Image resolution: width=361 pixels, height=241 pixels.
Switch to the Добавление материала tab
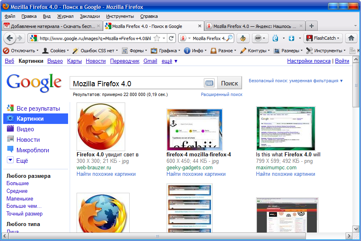(52, 26)
